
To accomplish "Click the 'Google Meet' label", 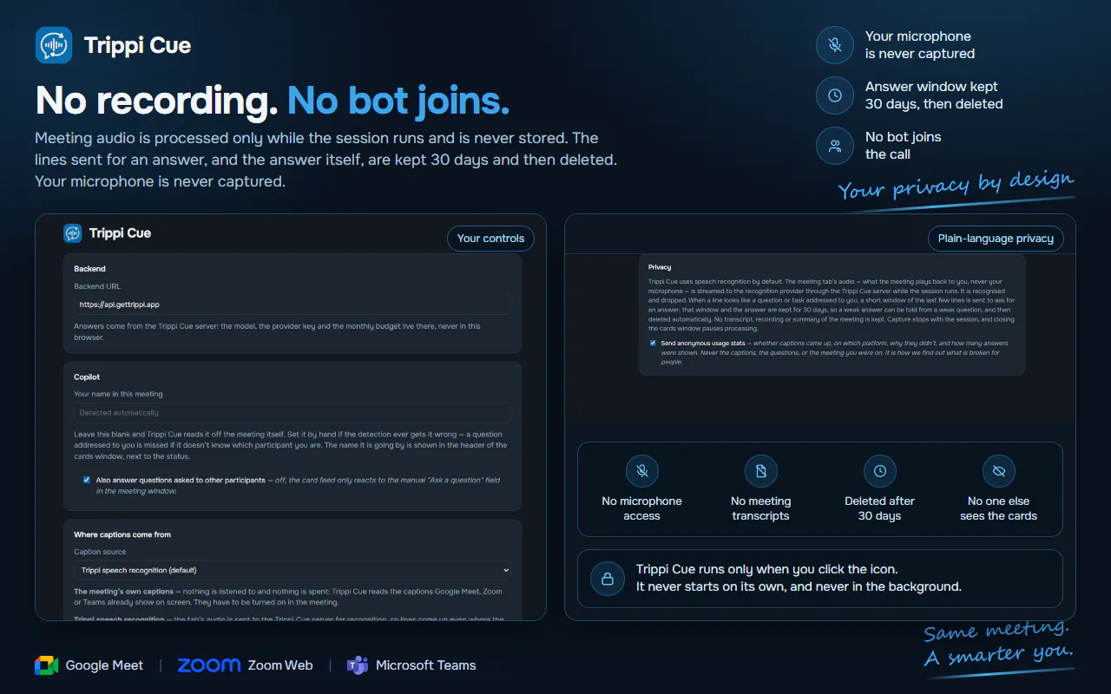I will 105,665.
